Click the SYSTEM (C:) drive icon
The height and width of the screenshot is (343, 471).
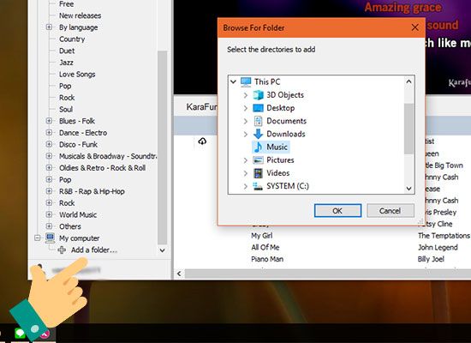point(258,186)
